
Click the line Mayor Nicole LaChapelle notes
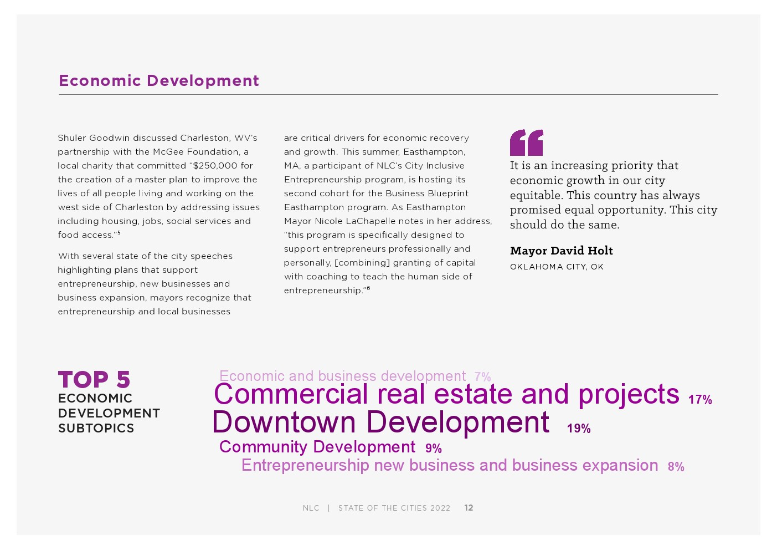pyautogui.click(x=388, y=221)
